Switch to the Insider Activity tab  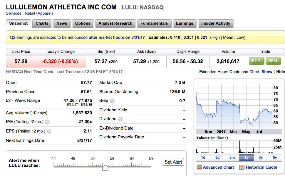216,24
